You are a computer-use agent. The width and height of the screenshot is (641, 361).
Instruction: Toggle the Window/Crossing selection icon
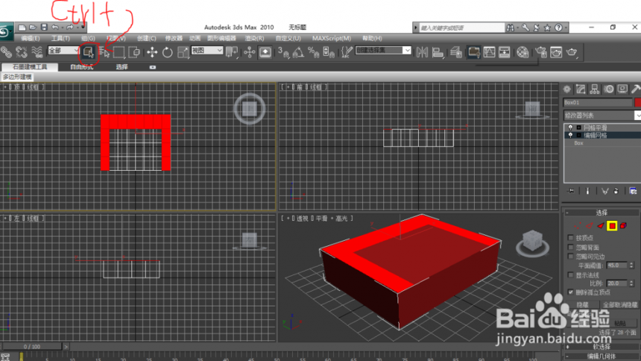pos(134,52)
